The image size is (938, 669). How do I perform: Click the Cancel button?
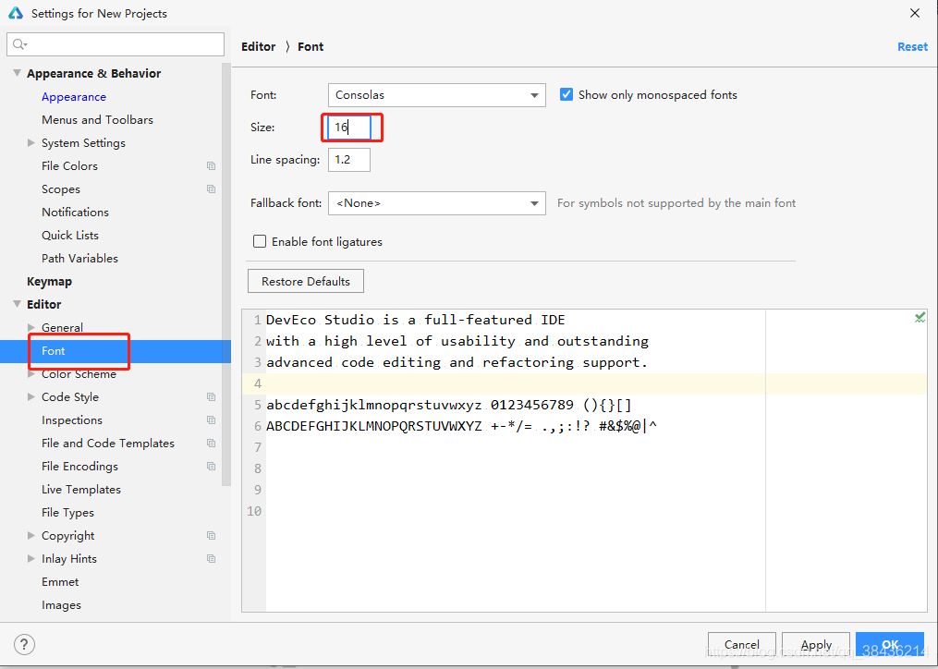pos(742,644)
